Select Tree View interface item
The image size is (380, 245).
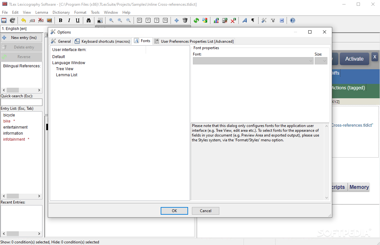[x=65, y=69]
